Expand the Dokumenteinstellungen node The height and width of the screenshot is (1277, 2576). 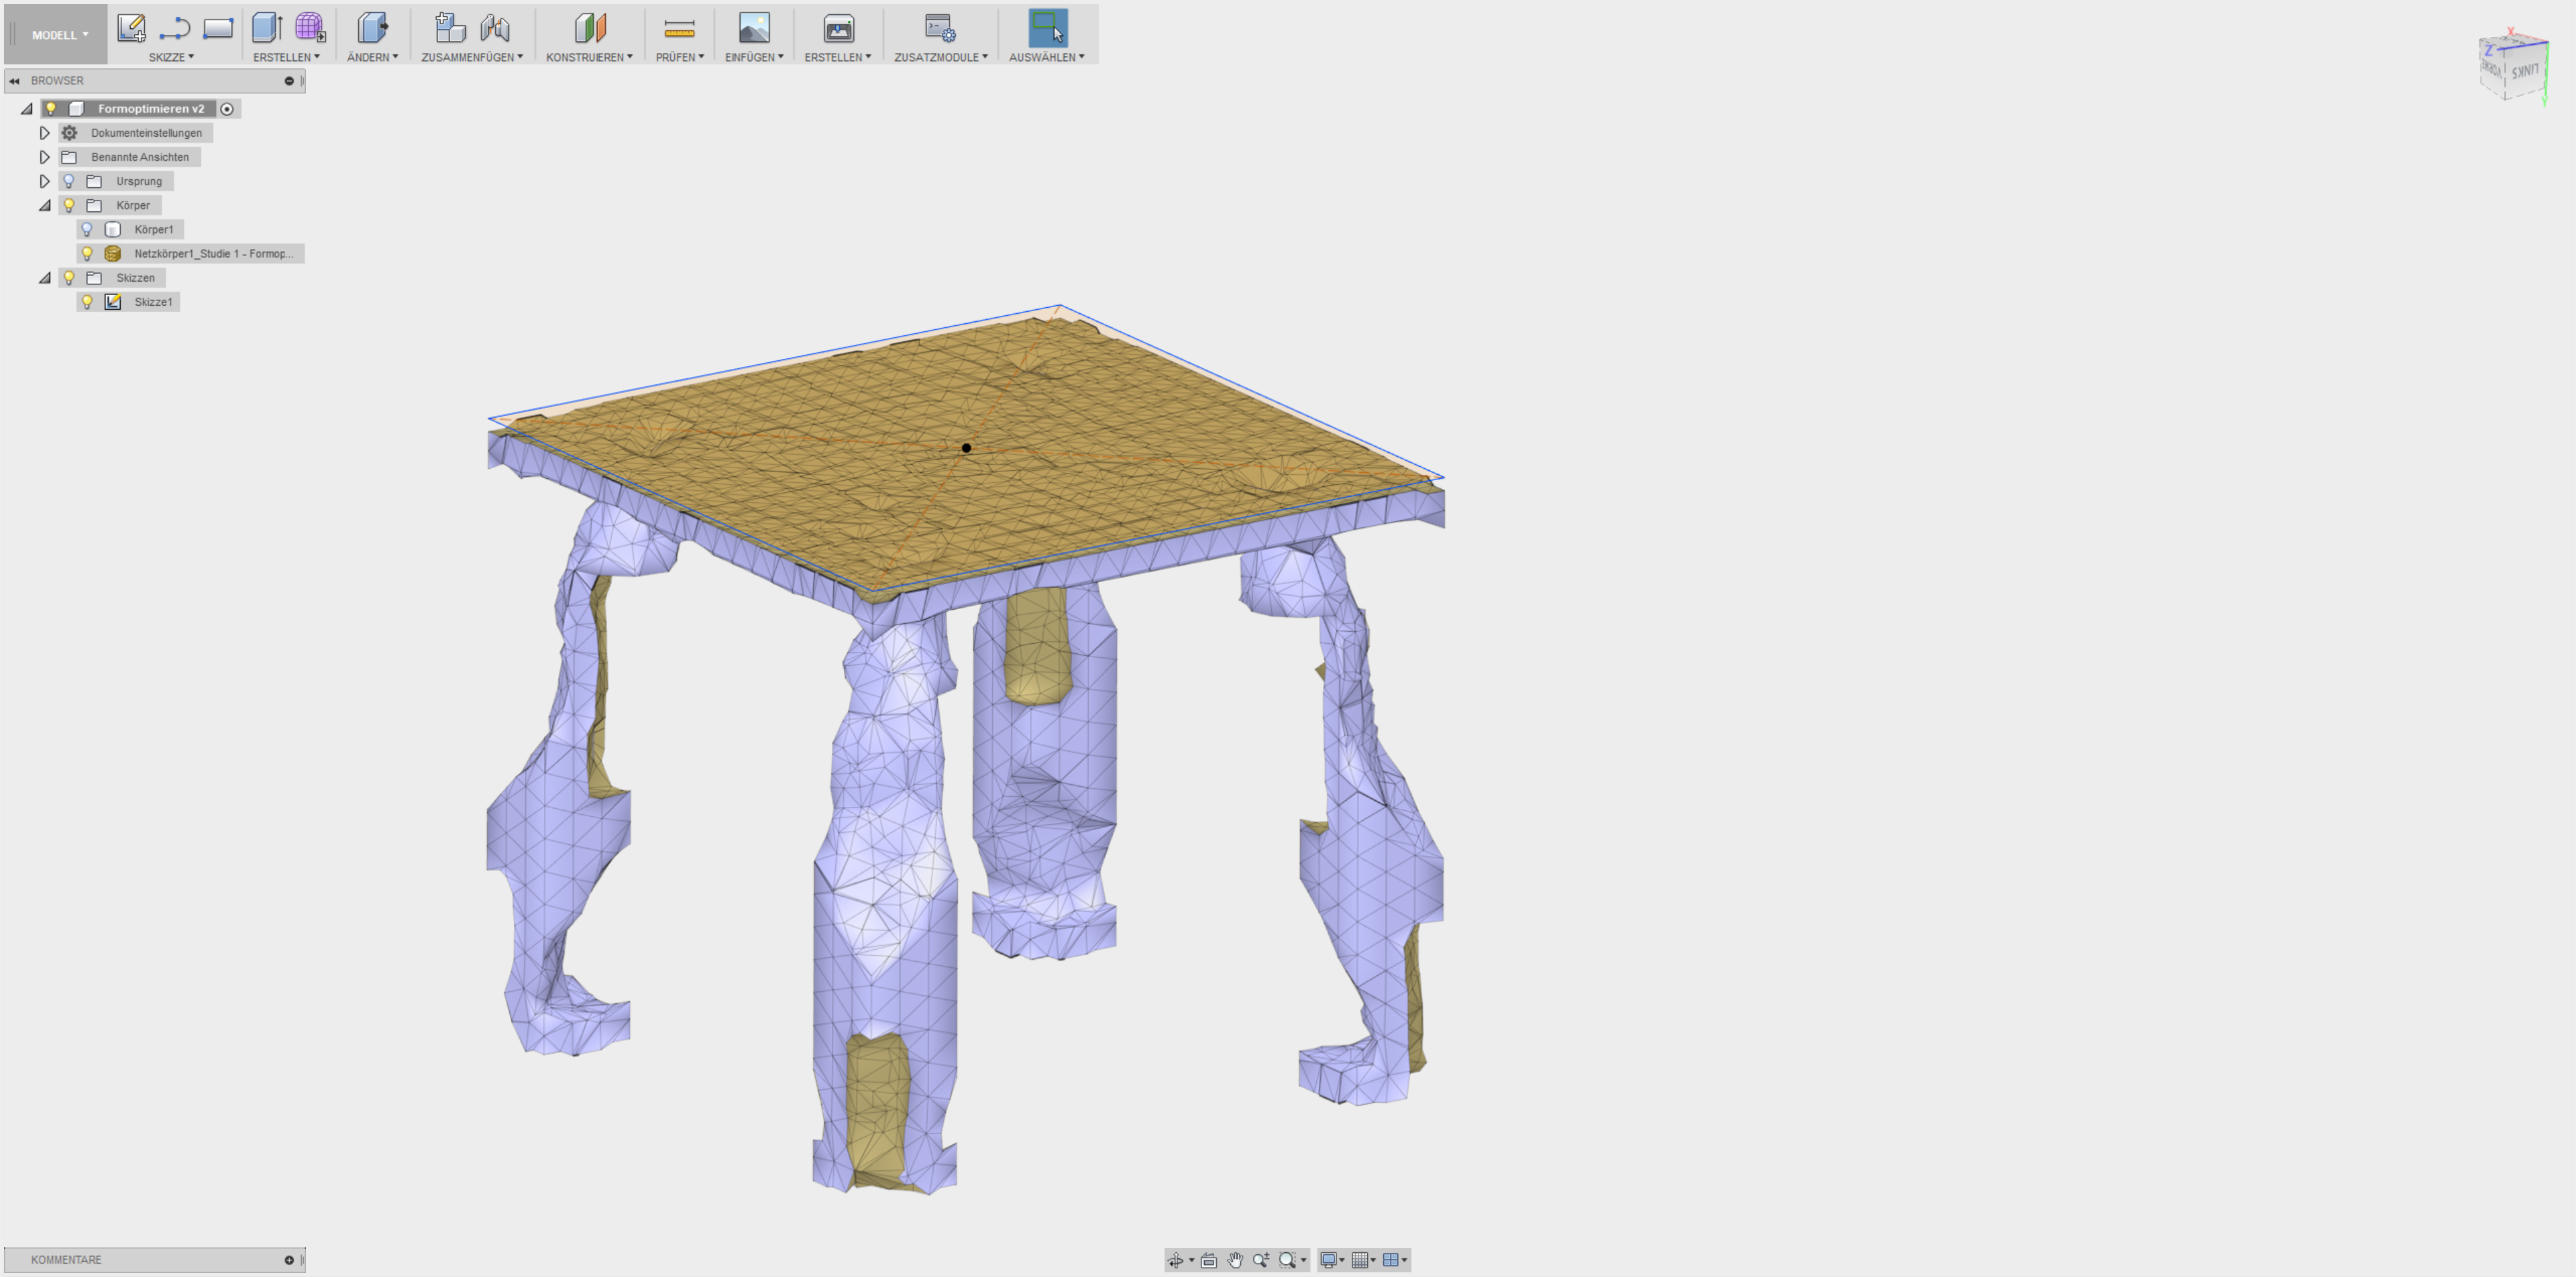[44, 133]
